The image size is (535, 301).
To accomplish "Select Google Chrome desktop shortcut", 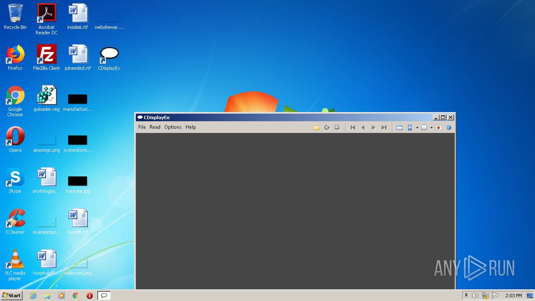I will pos(15,101).
